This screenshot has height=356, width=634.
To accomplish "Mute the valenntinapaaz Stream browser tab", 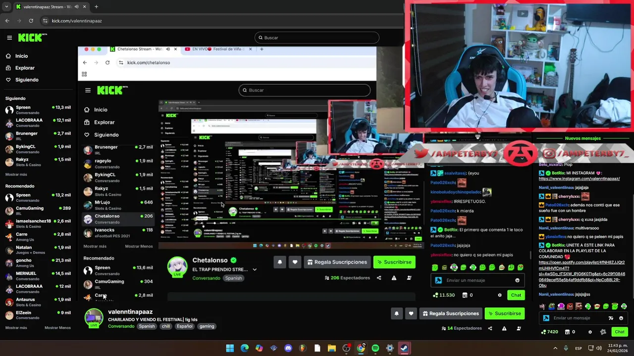I will coord(76,7).
